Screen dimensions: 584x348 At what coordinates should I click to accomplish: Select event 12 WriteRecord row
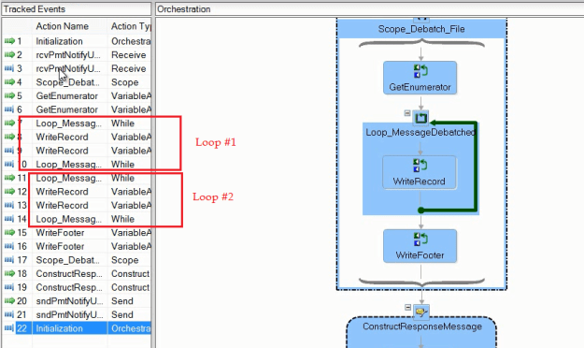pos(77,192)
